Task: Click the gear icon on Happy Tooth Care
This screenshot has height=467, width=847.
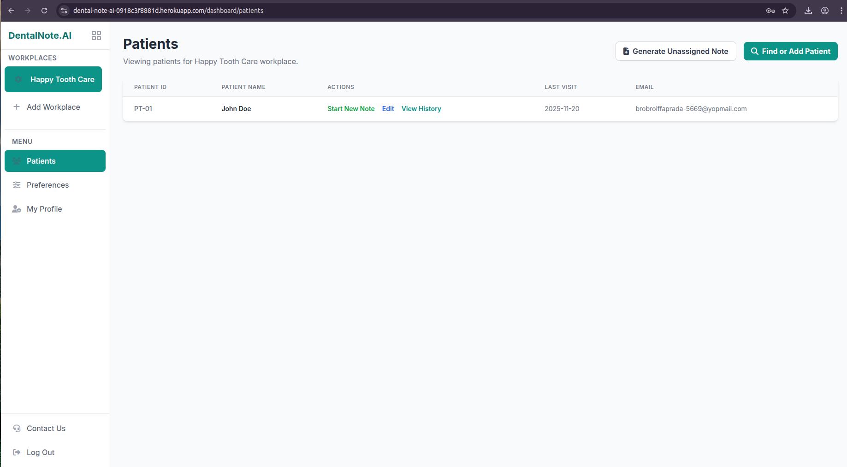Action: pyautogui.click(x=18, y=79)
